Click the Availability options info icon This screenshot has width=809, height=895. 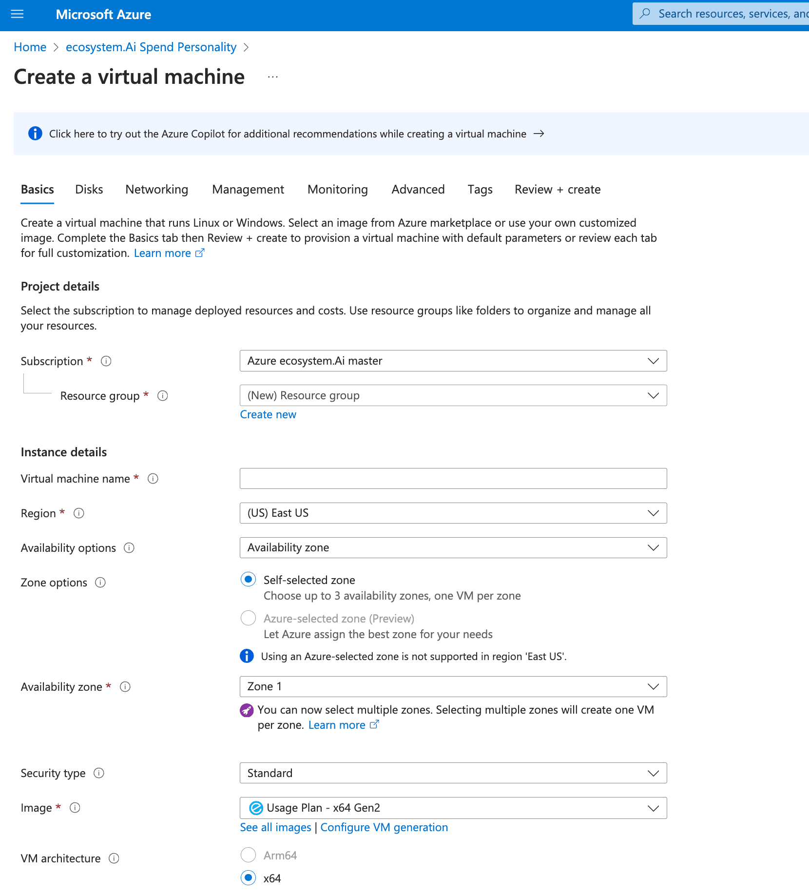[129, 548]
